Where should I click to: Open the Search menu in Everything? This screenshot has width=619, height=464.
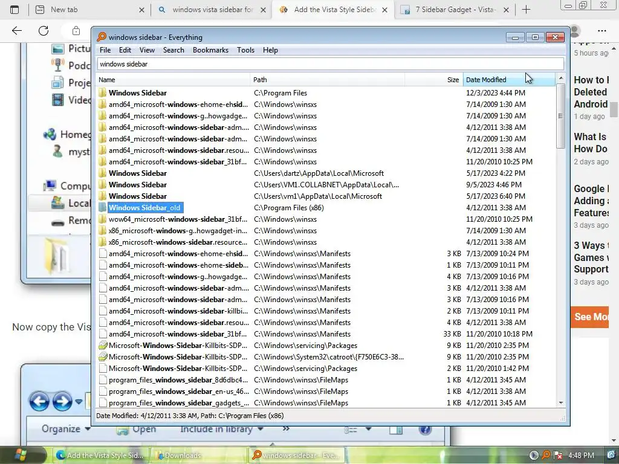point(173,50)
